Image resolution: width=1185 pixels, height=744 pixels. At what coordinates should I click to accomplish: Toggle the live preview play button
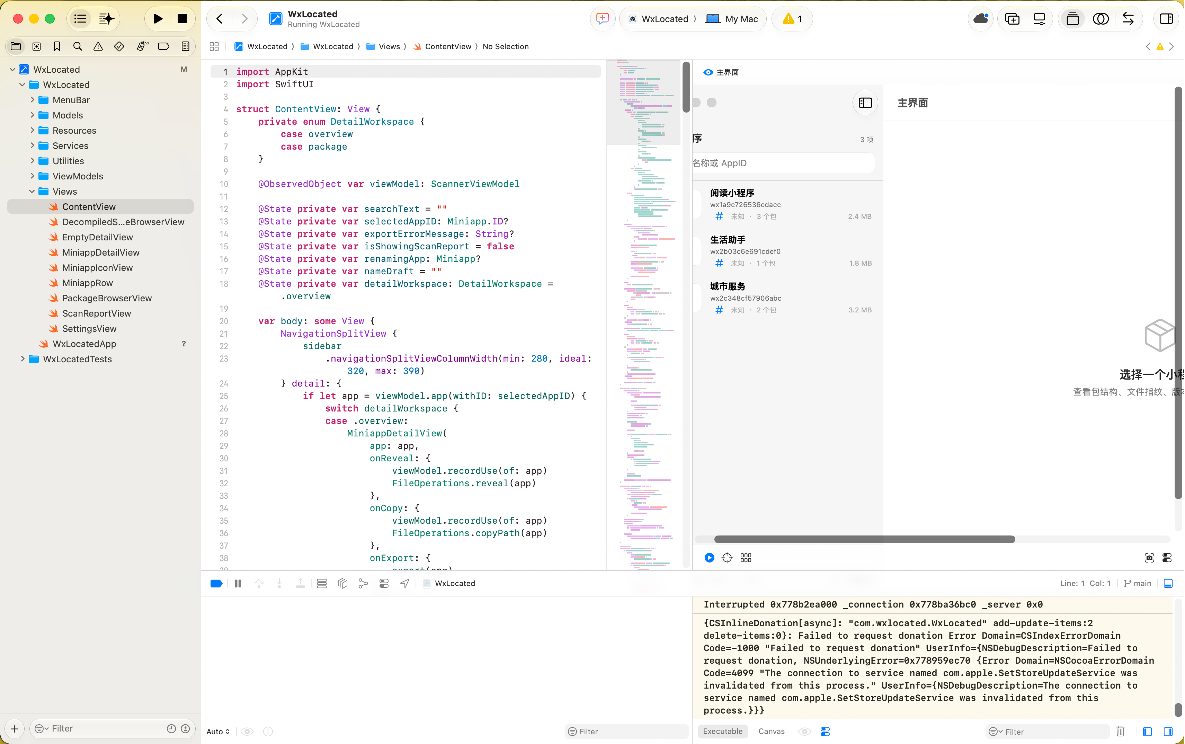[709, 558]
